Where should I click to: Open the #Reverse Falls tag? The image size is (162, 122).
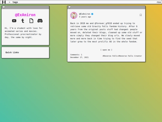(x=110, y=56)
